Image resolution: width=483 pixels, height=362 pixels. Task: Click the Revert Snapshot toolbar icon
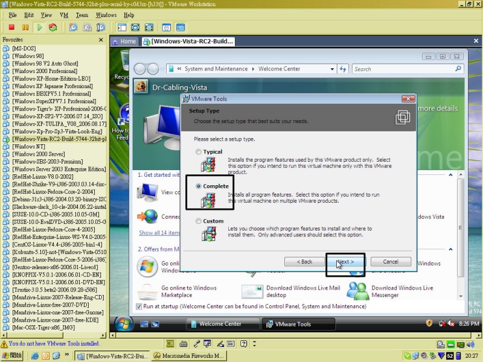point(88,27)
